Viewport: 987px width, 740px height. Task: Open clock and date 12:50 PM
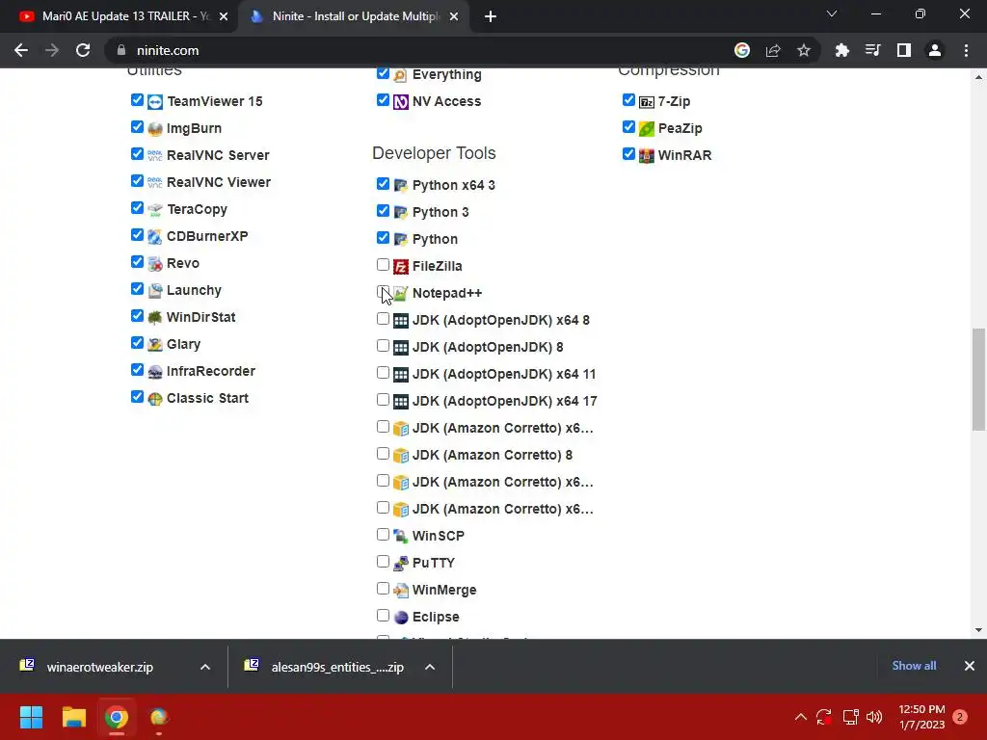coord(921,717)
